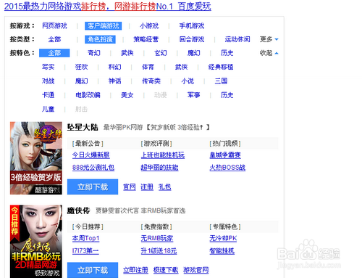Choose 全部 in the 按类型 row
The height and width of the screenshot is (278, 362).
click(x=54, y=39)
